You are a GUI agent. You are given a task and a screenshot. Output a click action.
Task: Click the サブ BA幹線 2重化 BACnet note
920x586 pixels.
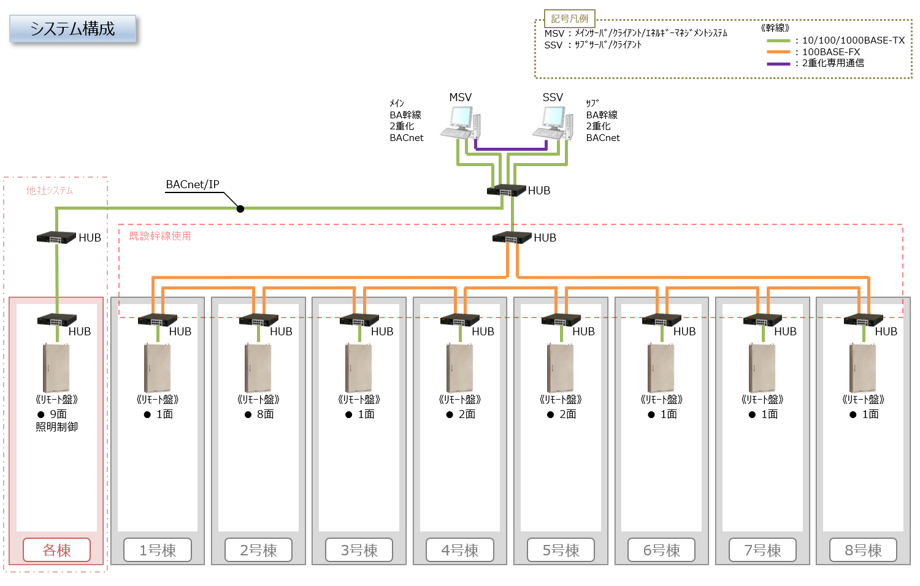tap(603, 121)
